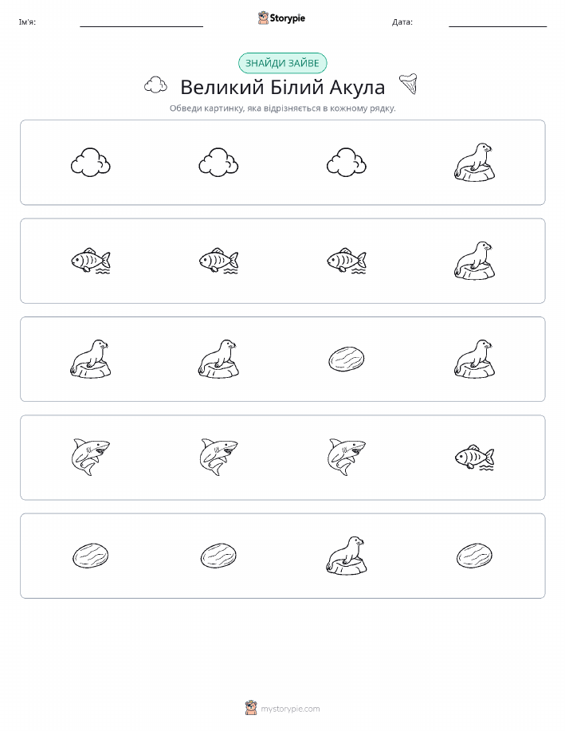Screen dimensions: 565x731
Task: Click the cloud icon beside the title
Action: point(155,85)
